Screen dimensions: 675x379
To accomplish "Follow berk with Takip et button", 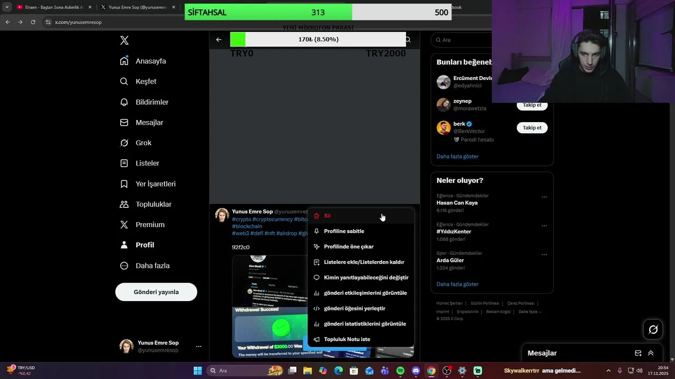I will (532, 128).
